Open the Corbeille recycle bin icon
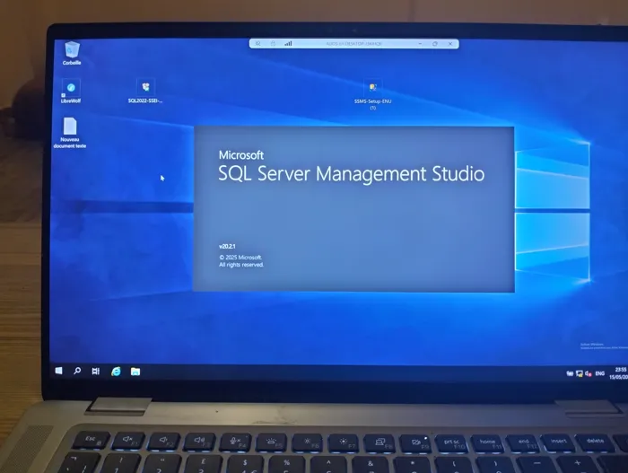628x473 pixels. point(72,53)
